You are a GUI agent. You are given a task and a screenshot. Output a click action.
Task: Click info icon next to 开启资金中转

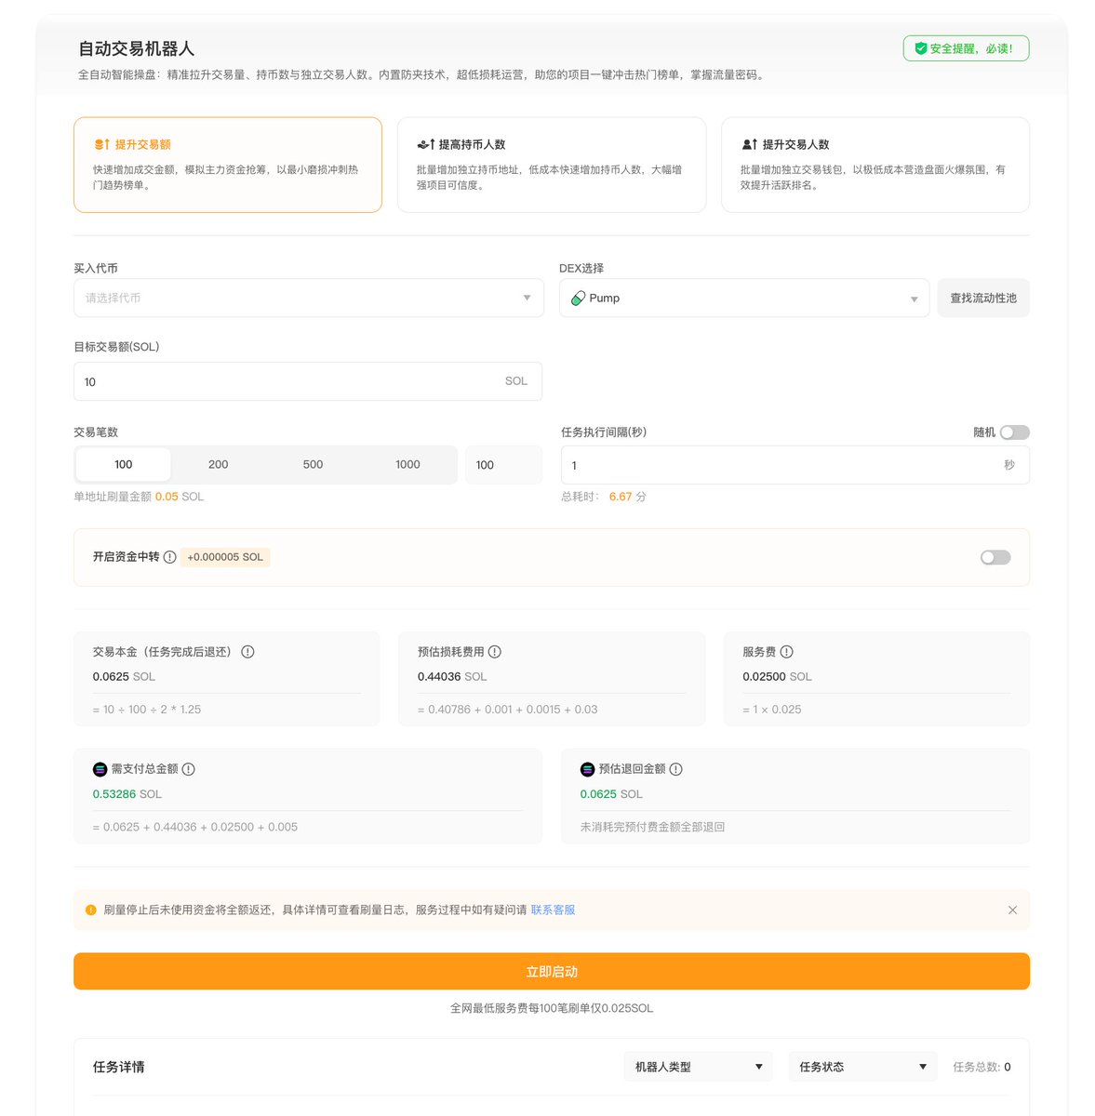(169, 557)
